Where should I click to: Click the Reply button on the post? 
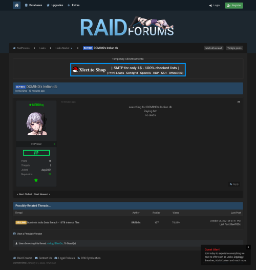point(234,184)
